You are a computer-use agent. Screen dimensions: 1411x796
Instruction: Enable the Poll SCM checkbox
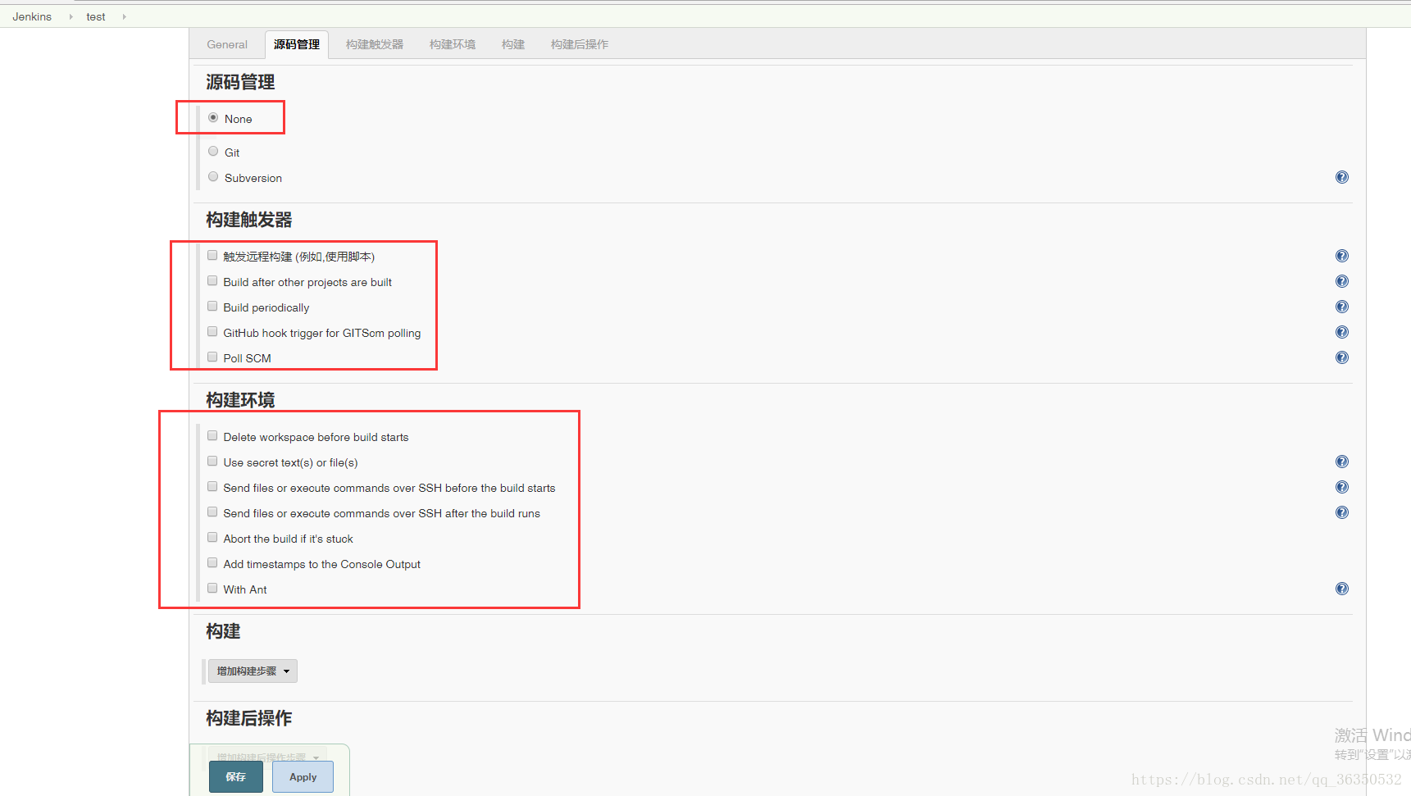coord(212,357)
